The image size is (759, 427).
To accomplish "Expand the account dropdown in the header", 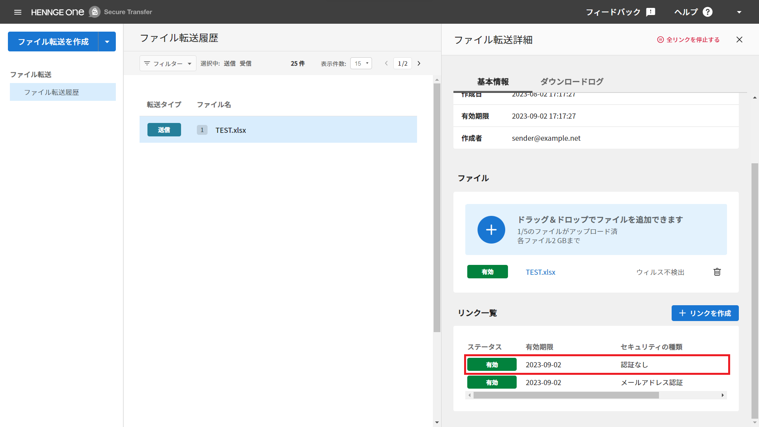I will 739,12.
